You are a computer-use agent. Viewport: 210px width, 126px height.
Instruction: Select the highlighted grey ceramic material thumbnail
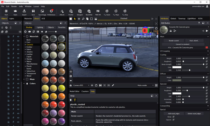(x=61, y=46)
